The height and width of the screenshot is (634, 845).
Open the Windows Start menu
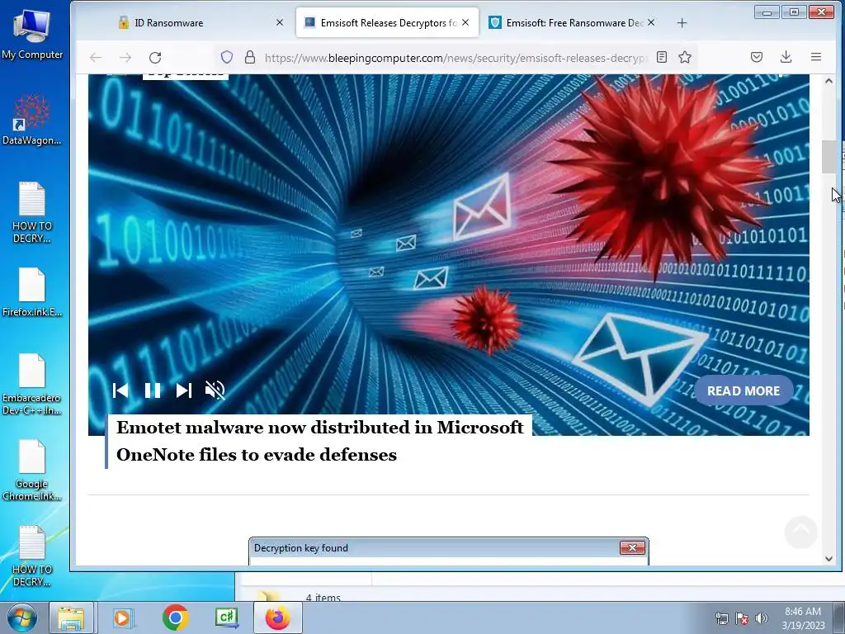pos(21,617)
